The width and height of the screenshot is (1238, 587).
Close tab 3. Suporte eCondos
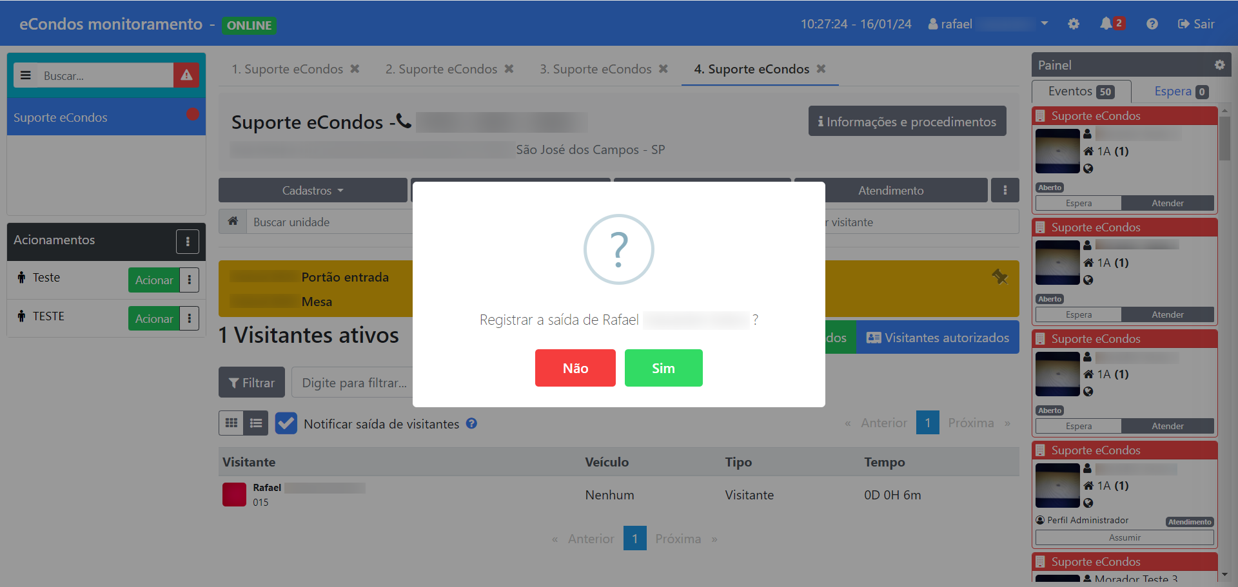coord(663,69)
